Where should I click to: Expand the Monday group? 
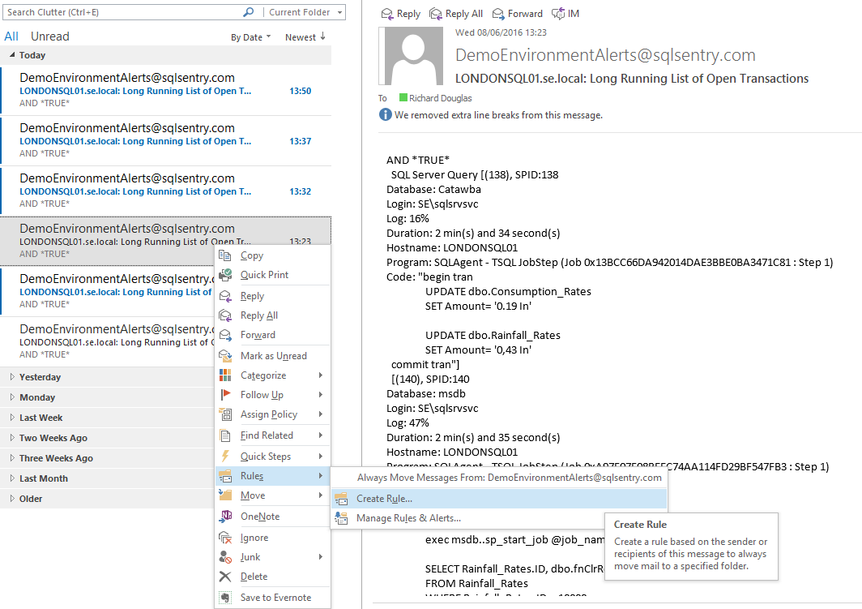pyautogui.click(x=12, y=397)
